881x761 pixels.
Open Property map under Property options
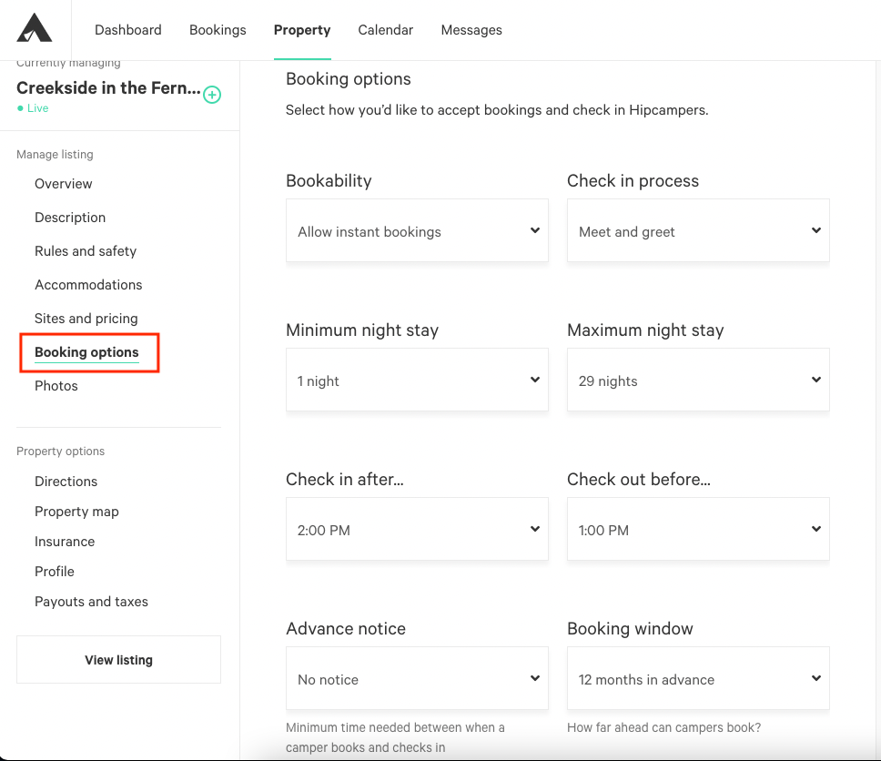pyautogui.click(x=76, y=512)
